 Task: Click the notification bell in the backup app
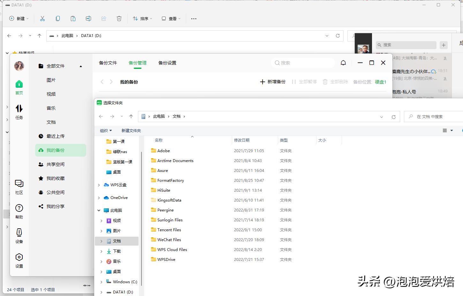(343, 63)
